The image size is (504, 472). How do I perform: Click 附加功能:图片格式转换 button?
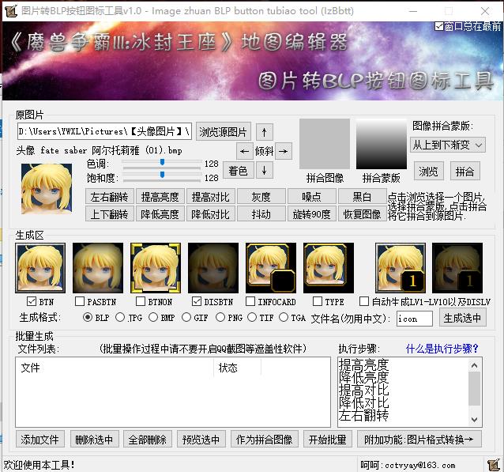pos(419,440)
